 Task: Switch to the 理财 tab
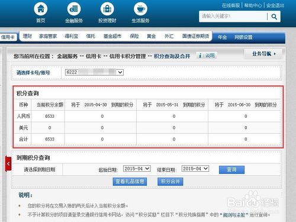27,36
